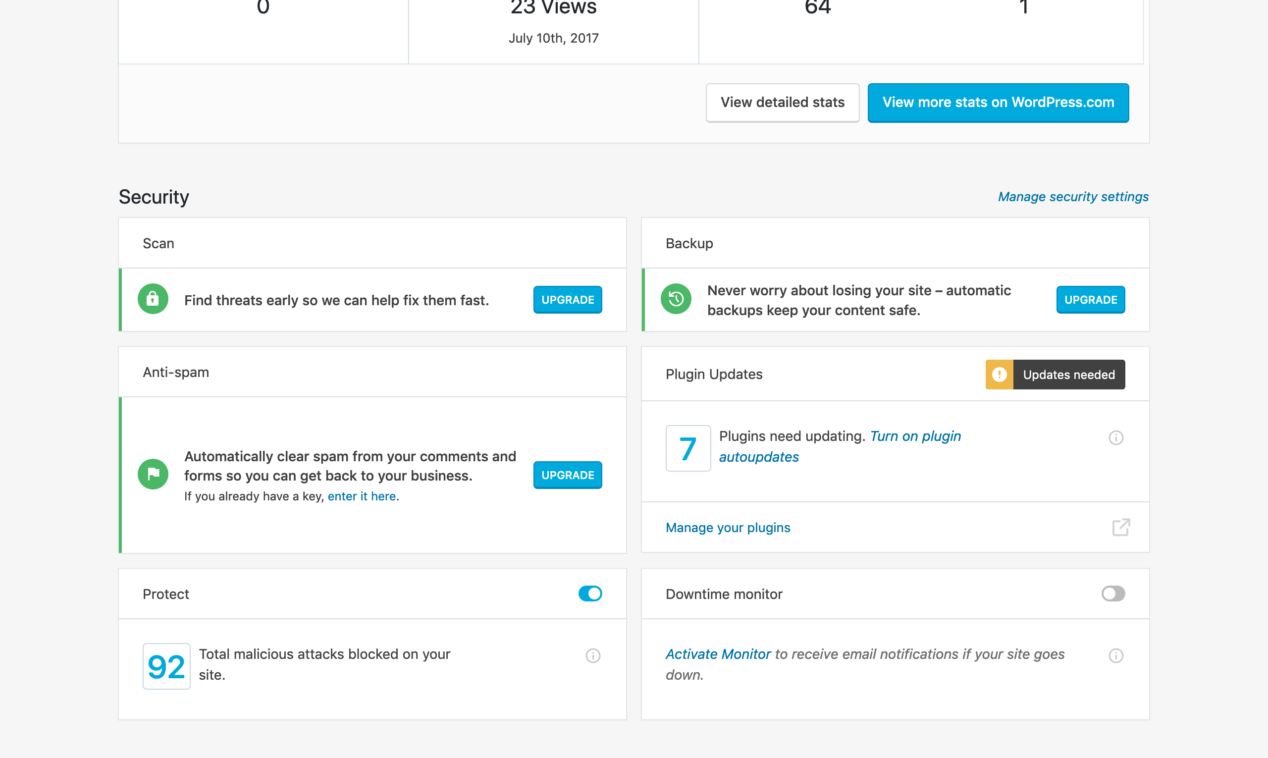Click Activate Monitor link
This screenshot has height=758, width=1268.
[718, 654]
